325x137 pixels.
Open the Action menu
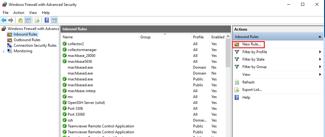19,13
